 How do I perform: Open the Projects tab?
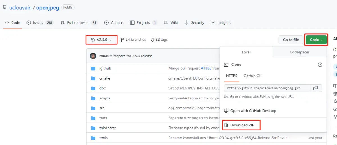click(144, 23)
